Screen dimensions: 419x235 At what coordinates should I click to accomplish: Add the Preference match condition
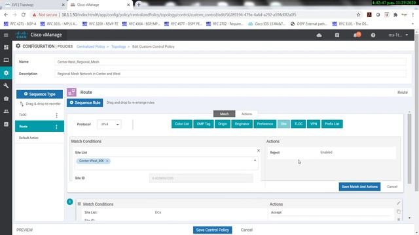pyautogui.click(x=265, y=124)
